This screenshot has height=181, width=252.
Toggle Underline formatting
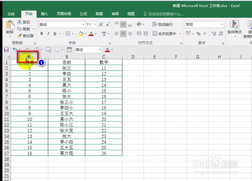pos(55,33)
